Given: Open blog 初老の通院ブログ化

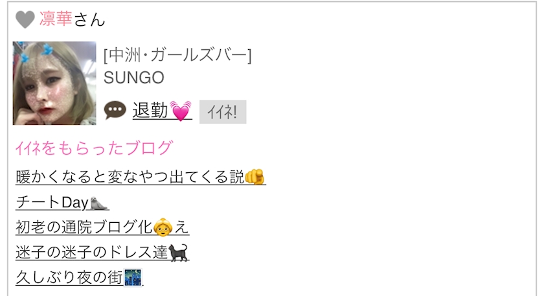Looking at the screenshot, I should (102, 227).
